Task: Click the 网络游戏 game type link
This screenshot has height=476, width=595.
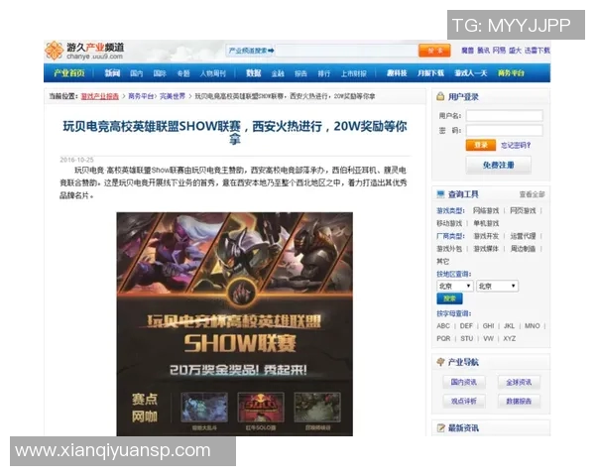Action: 486,210
